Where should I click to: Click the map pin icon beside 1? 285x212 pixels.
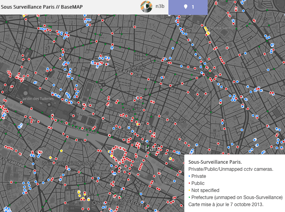[185, 7]
